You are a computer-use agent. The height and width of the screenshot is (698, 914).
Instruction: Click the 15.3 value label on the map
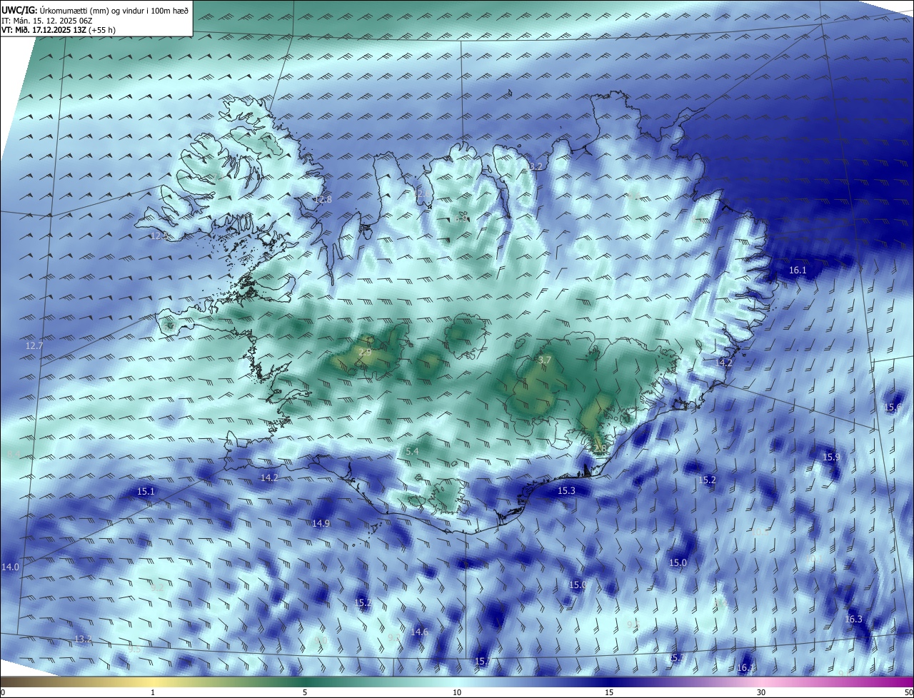[x=566, y=490]
